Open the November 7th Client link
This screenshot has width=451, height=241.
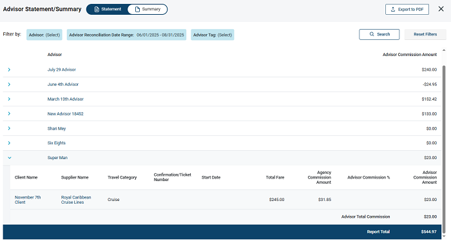pyautogui.click(x=28, y=200)
